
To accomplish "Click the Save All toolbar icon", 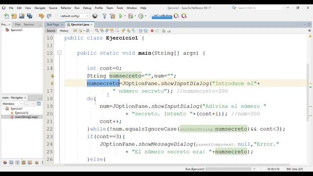I will pos(29,16).
